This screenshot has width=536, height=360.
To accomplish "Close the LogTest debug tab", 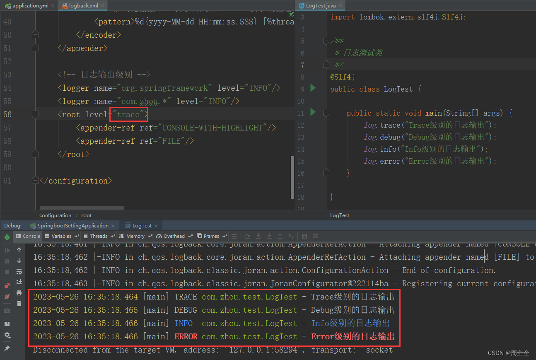I will pos(157,226).
